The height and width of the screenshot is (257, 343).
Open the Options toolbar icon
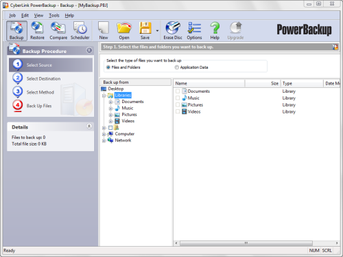(x=194, y=31)
